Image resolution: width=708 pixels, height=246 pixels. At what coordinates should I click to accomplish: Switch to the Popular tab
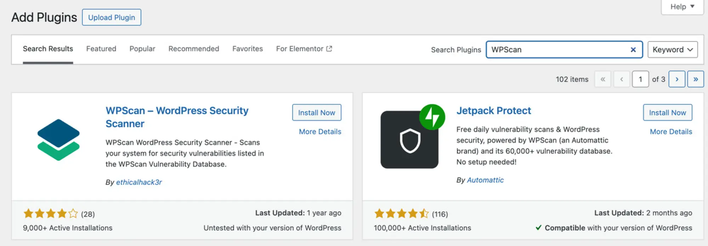point(142,49)
